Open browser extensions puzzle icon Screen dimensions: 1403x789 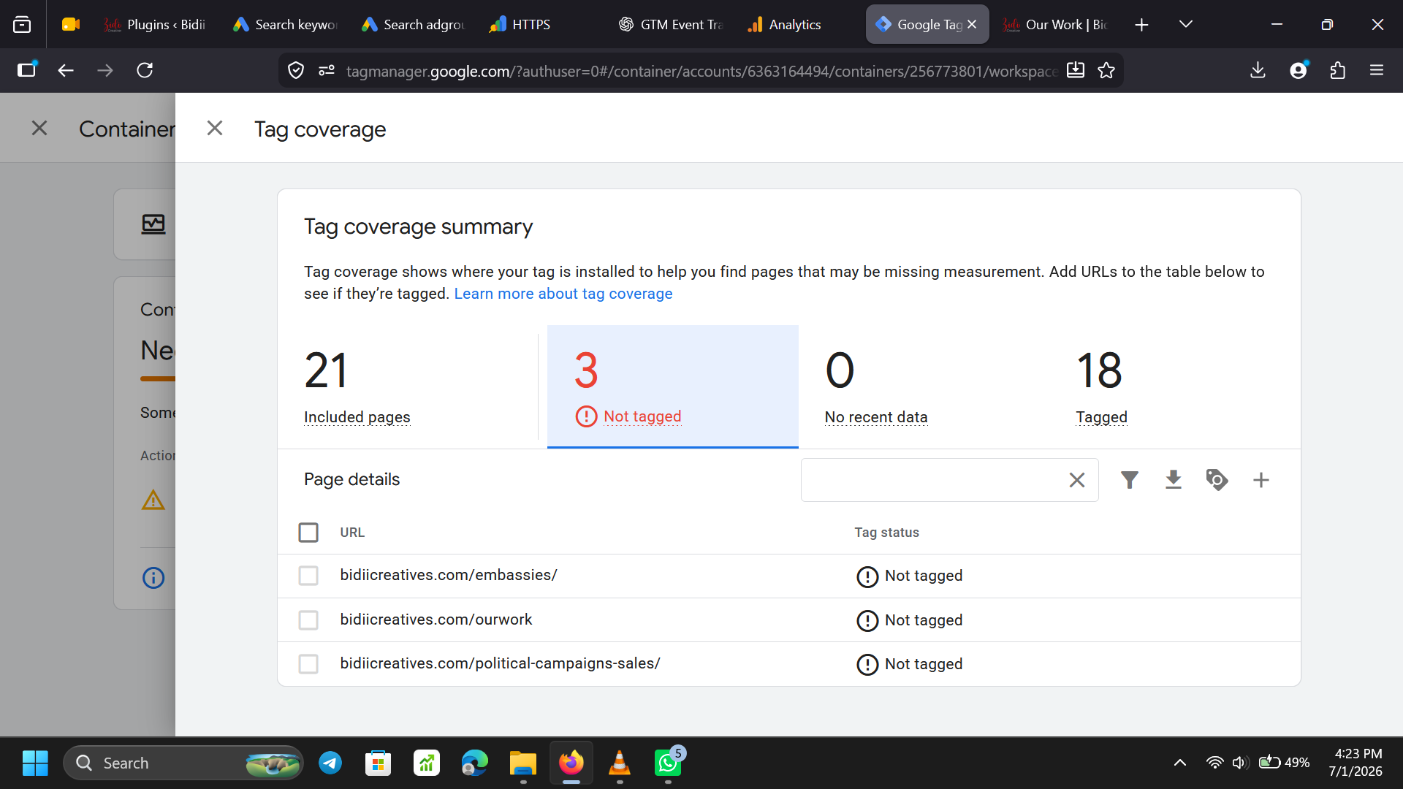pos(1337,70)
